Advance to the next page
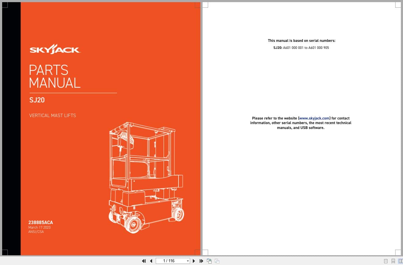 (x=194, y=261)
